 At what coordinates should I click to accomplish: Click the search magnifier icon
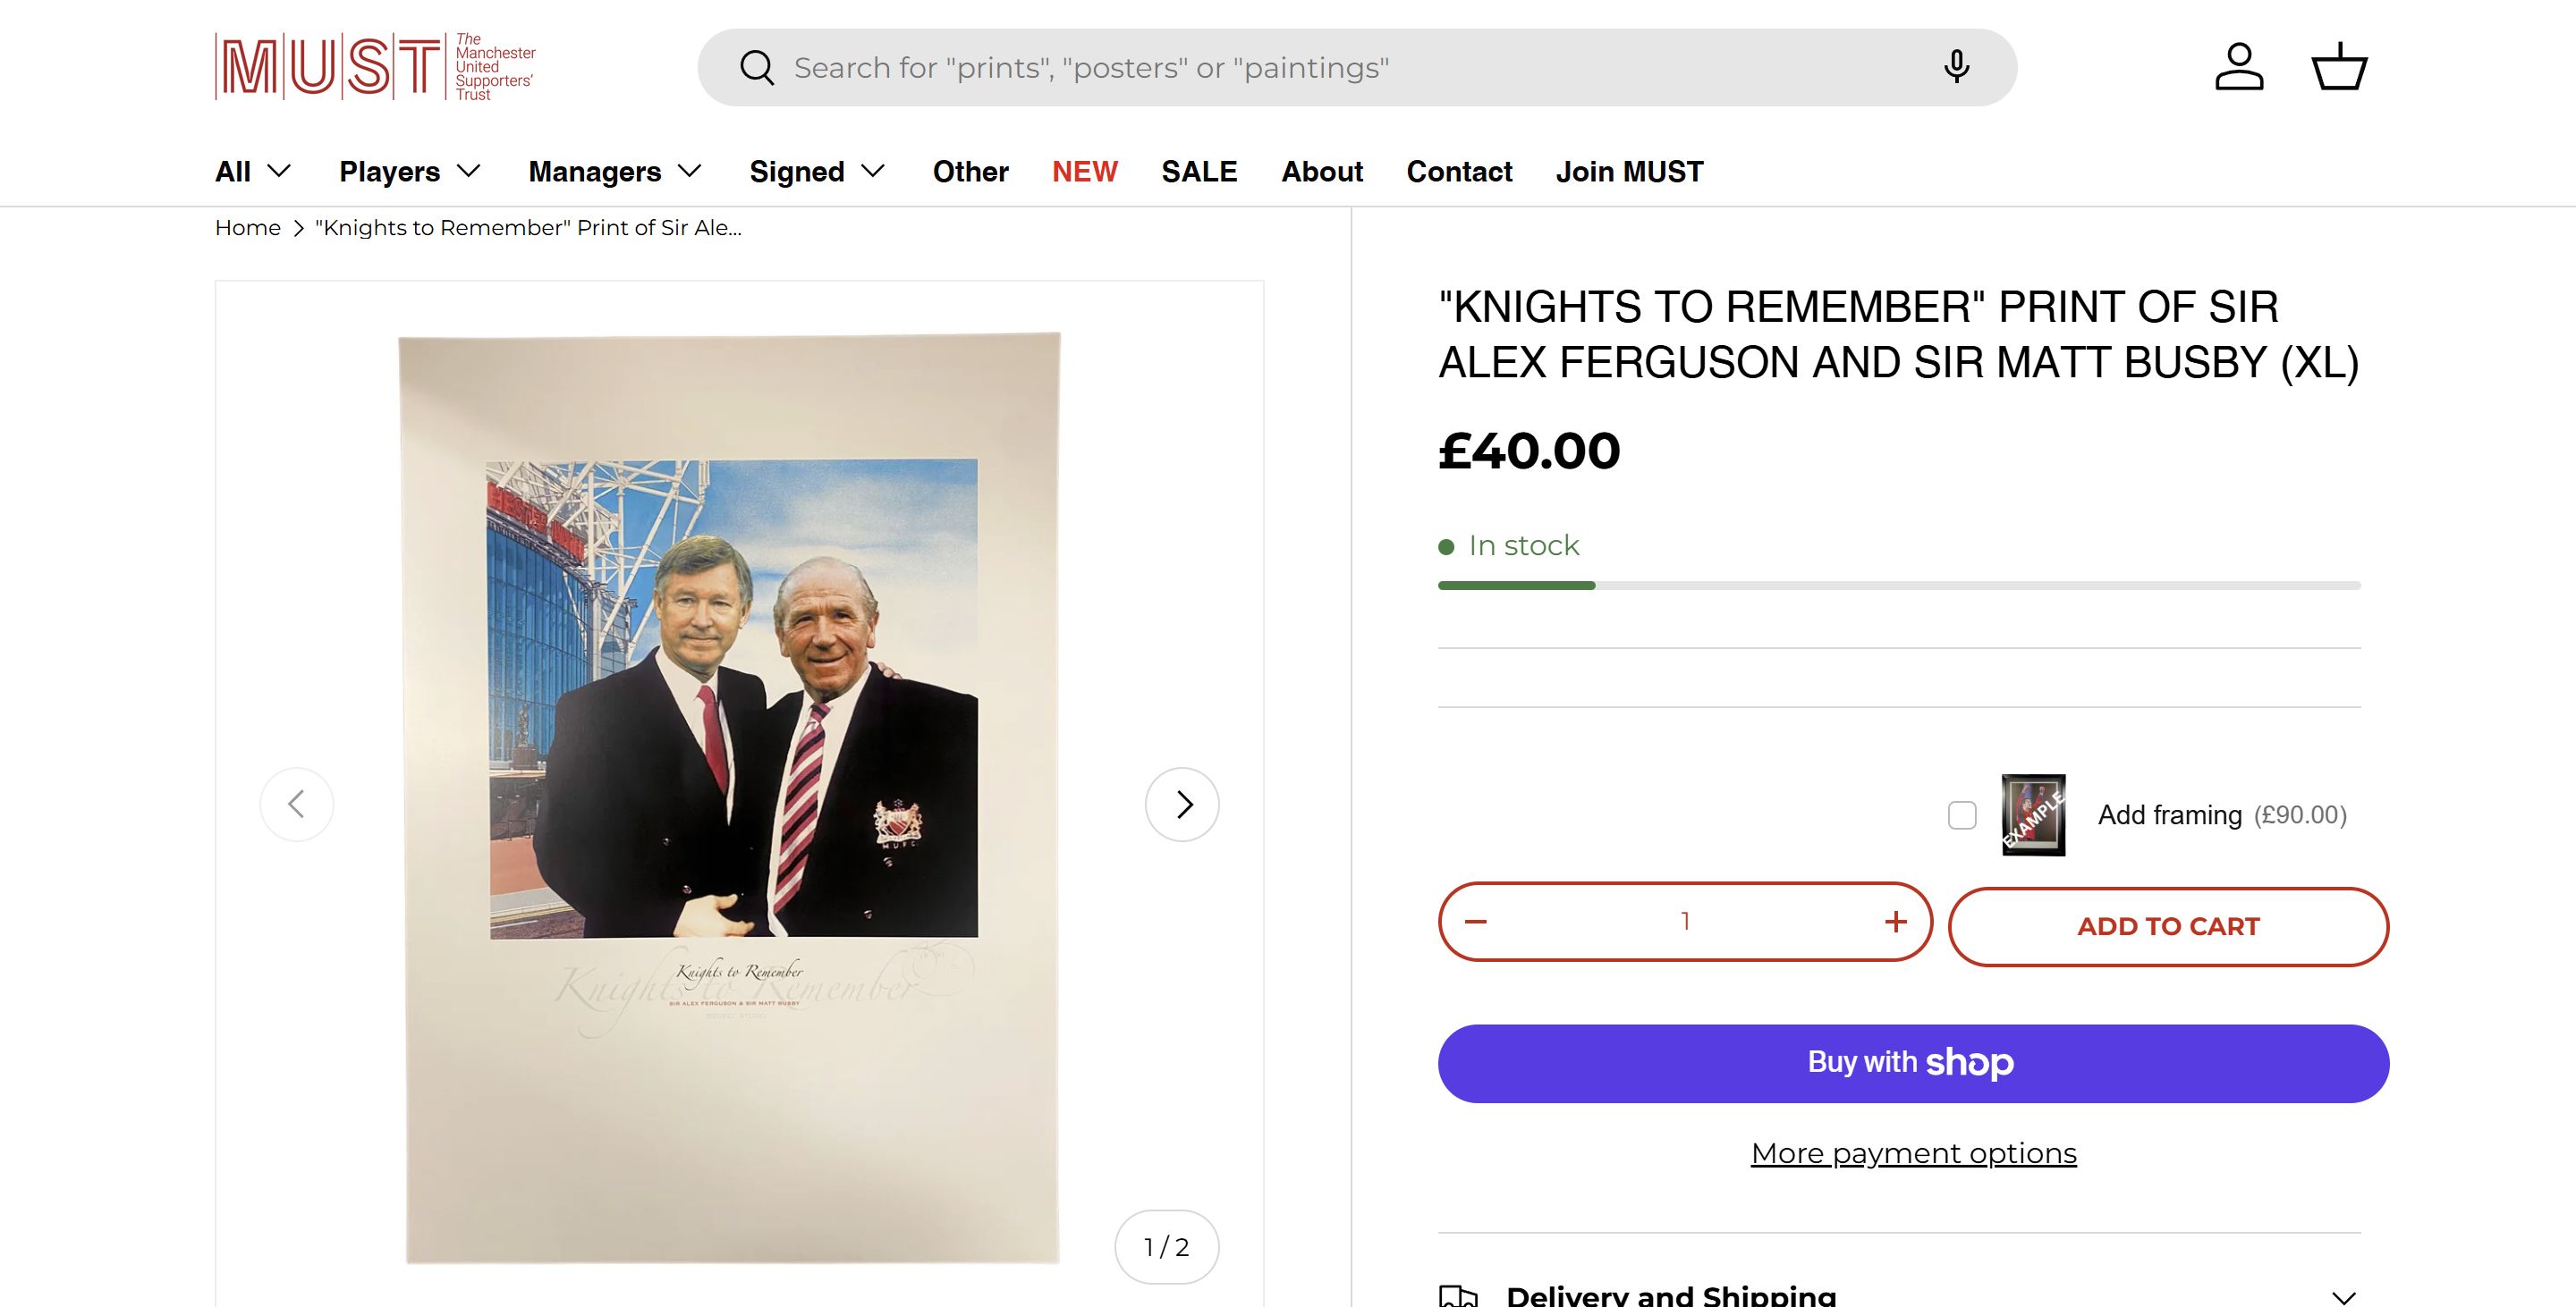pos(757,68)
